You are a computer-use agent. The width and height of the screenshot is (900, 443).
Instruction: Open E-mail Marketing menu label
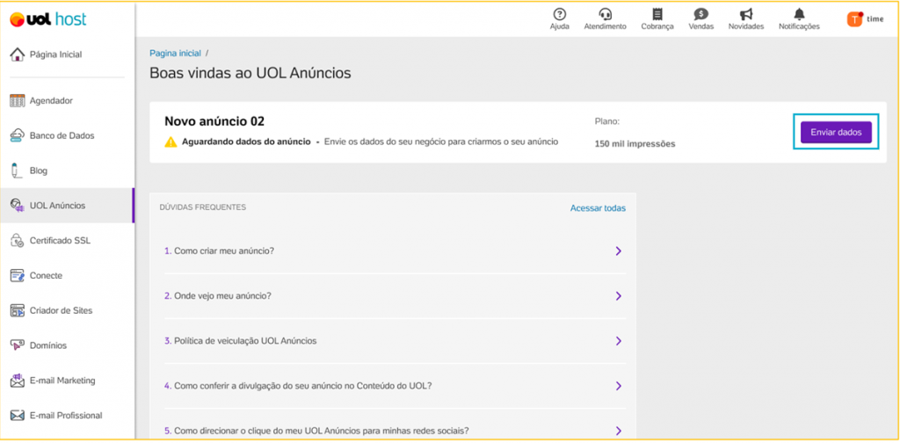pos(62,381)
